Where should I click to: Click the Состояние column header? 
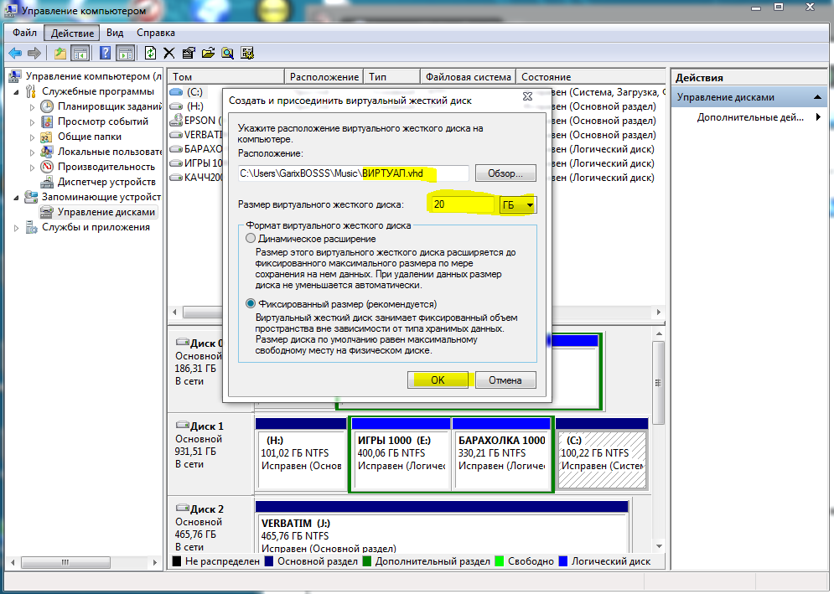pos(590,76)
